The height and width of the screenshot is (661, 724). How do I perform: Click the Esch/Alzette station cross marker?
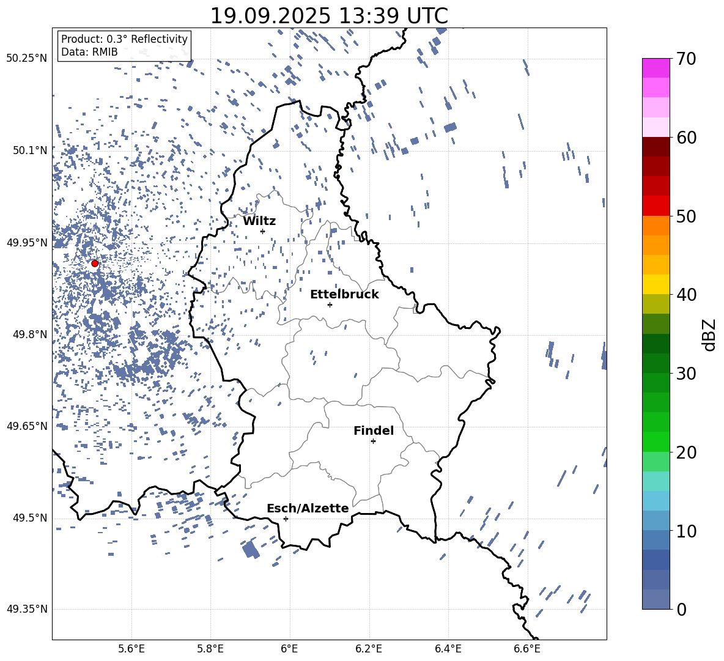(286, 519)
